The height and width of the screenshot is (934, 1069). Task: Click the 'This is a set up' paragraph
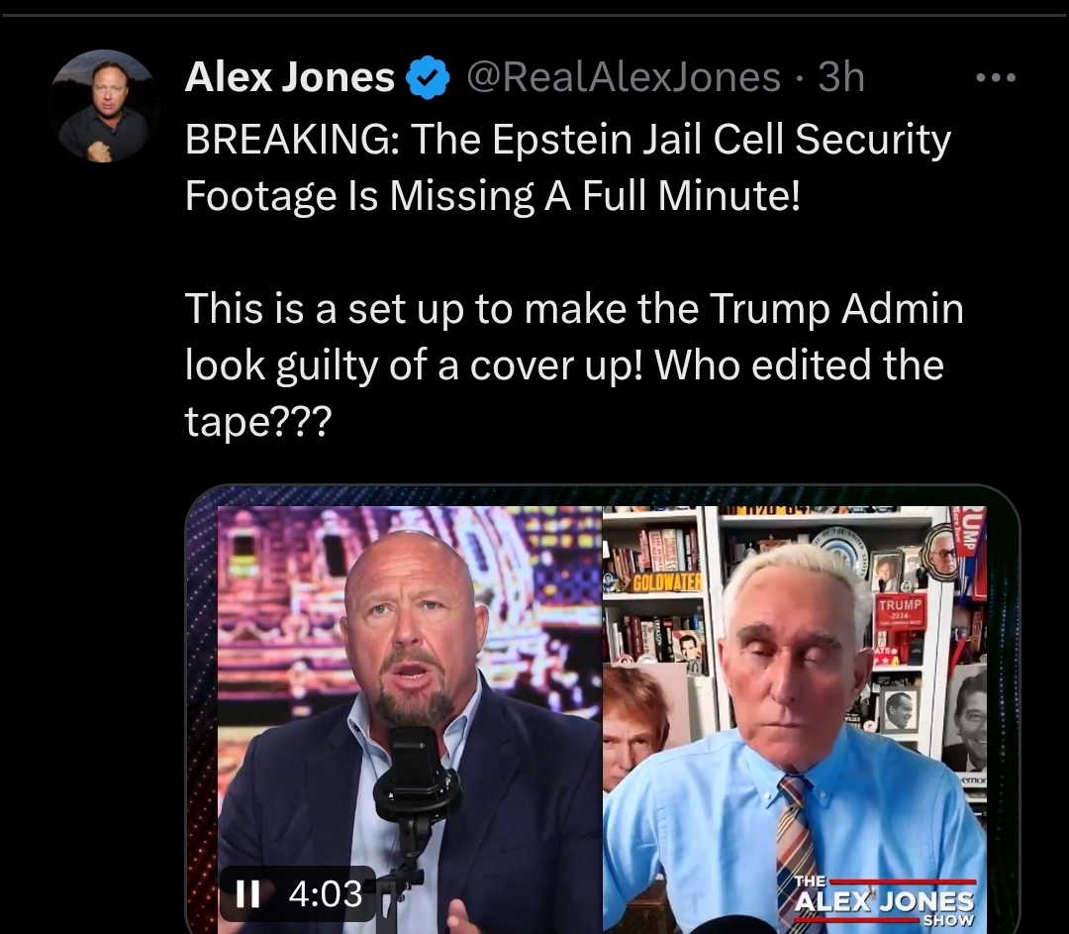coord(574,364)
